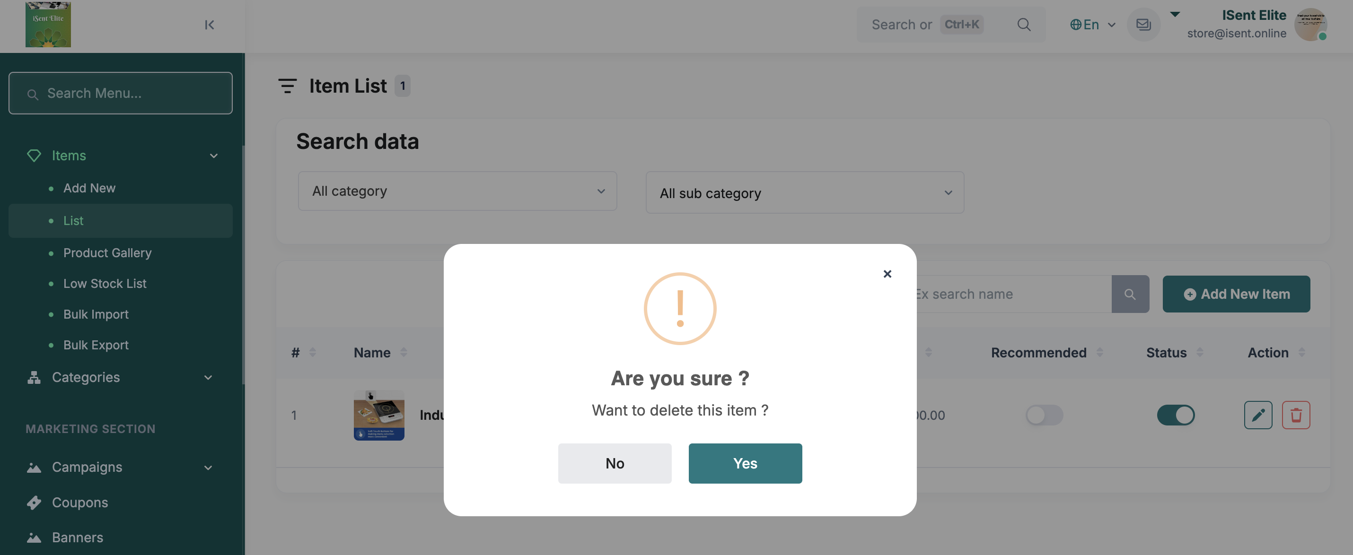This screenshot has width=1353, height=555.
Task: Click the filter icon beside Item List
Action: pyautogui.click(x=287, y=86)
